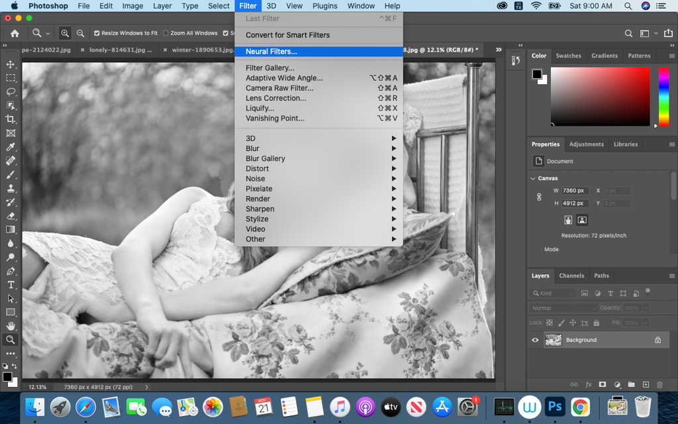
Task: Choose Camera Raw Filter entry
Action: (318, 88)
